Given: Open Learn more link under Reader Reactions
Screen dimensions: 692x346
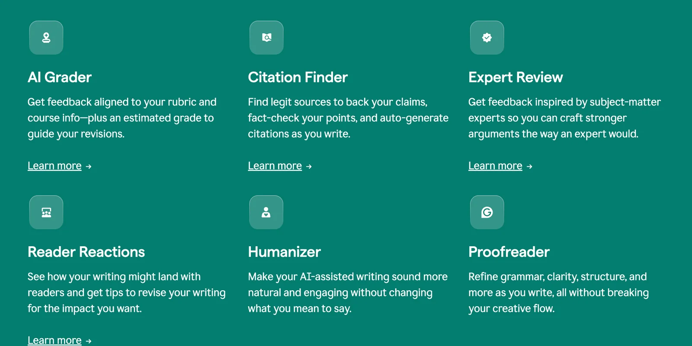Looking at the screenshot, I should (x=54, y=340).
